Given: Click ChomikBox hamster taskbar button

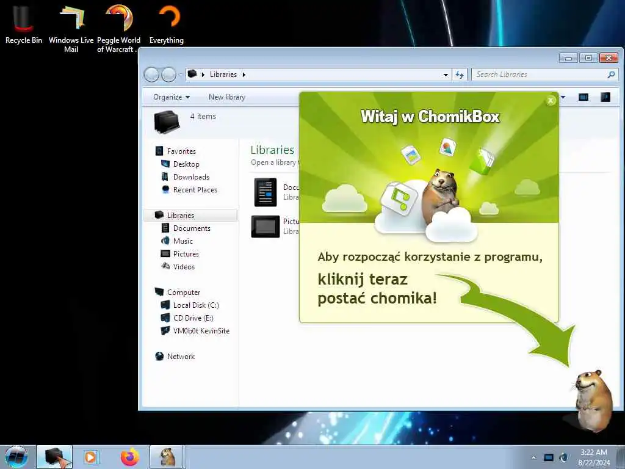Looking at the screenshot, I should point(168,457).
